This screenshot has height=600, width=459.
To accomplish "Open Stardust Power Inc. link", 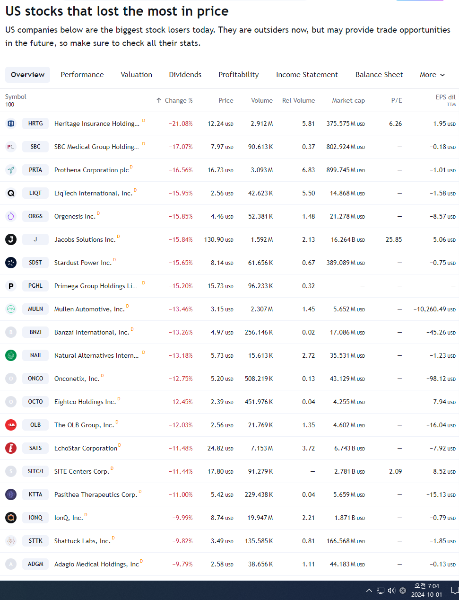I will coord(83,263).
